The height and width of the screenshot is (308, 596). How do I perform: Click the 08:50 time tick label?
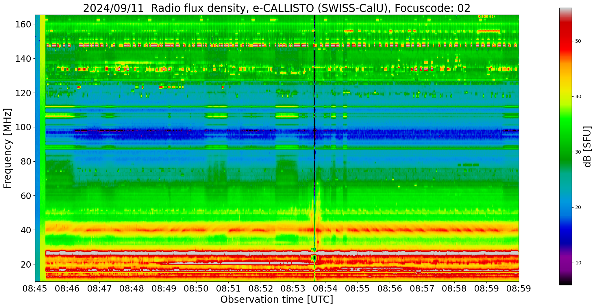(x=196, y=289)
